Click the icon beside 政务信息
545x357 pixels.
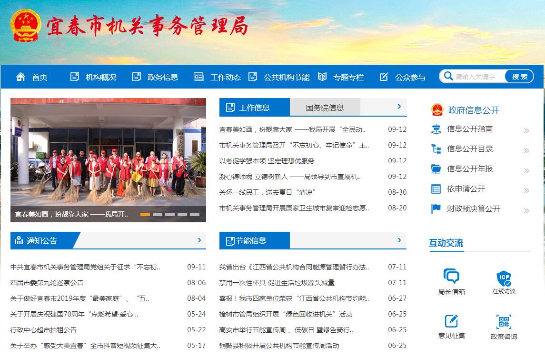[137, 77]
